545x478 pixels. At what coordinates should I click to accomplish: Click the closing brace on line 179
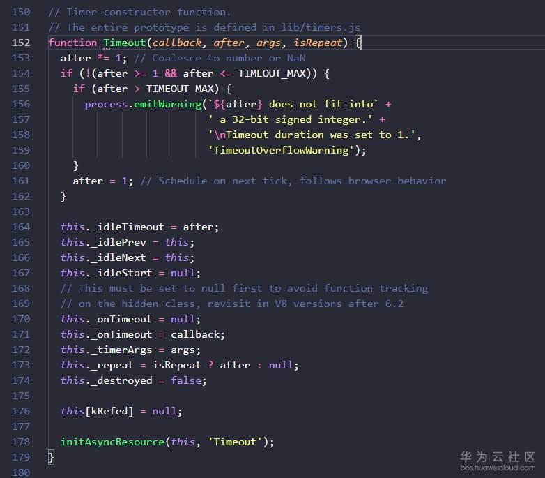point(51,457)
